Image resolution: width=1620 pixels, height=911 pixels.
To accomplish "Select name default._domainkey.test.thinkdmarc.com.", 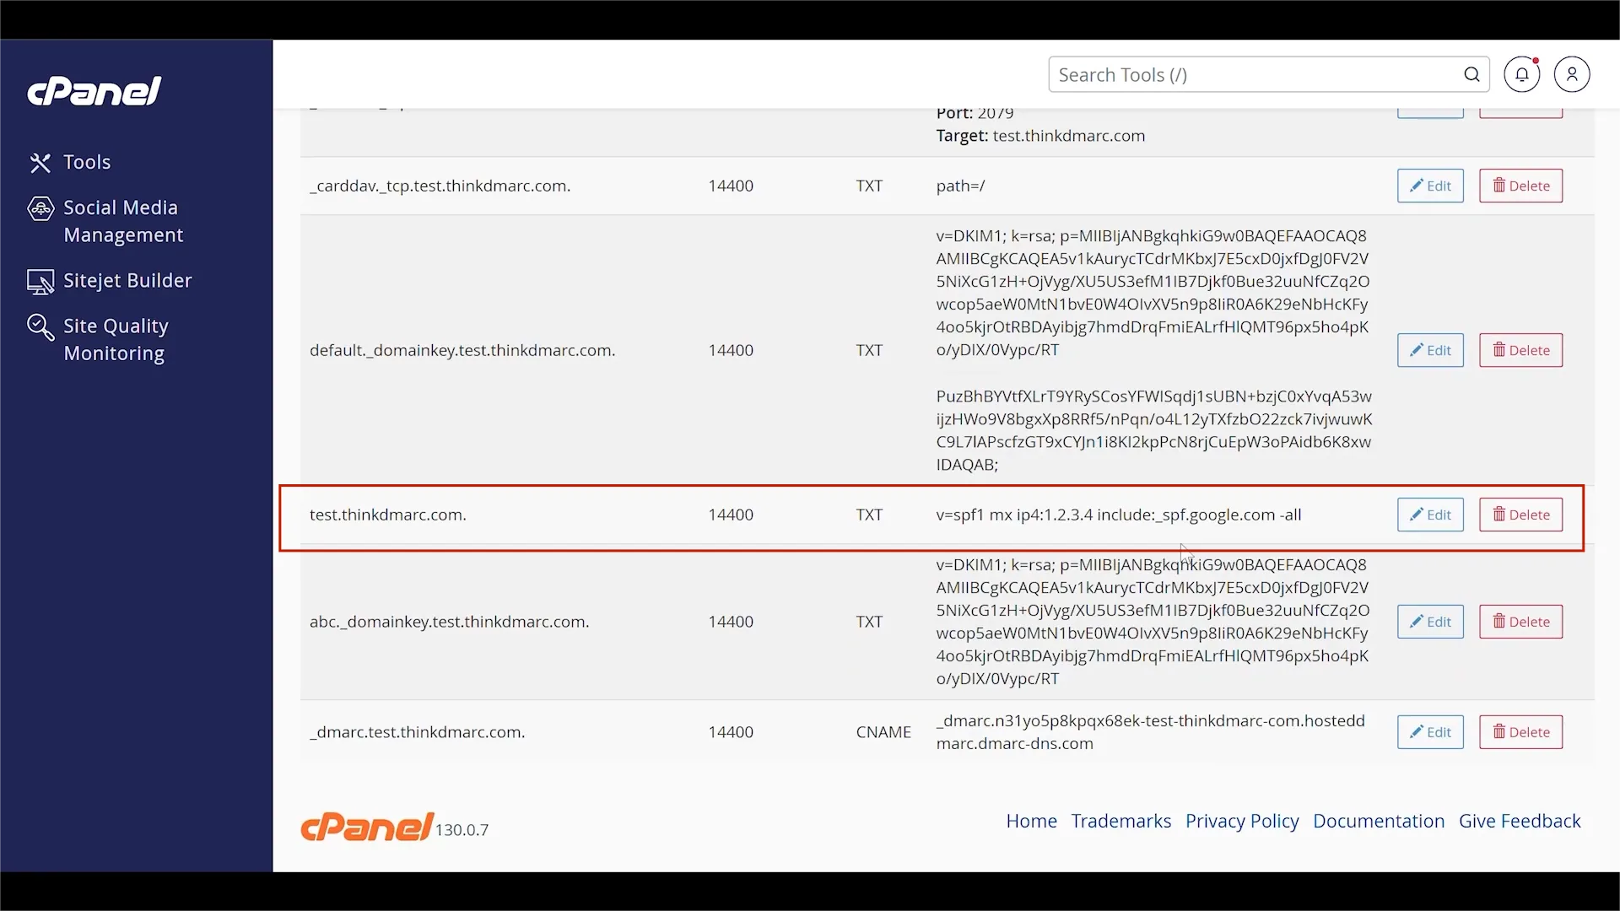I will 462,350.
